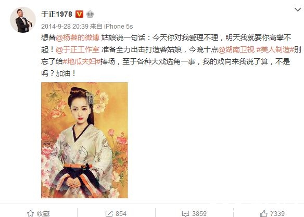Open the 于正1978 username link
Image resolution: width=304 pixels, height=217 pixels.
coord(57,14)
